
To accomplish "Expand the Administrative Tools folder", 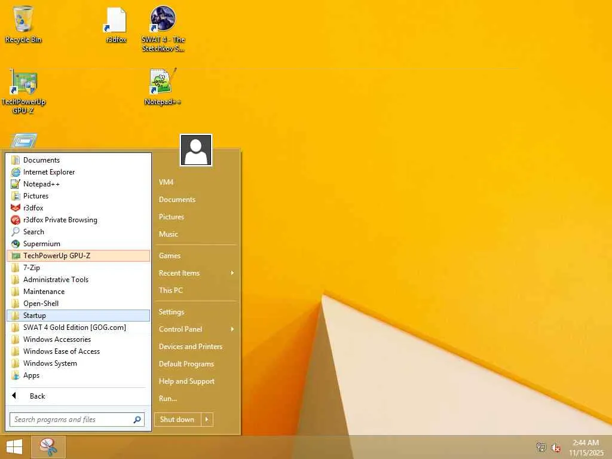I will [x=78, y=280].
